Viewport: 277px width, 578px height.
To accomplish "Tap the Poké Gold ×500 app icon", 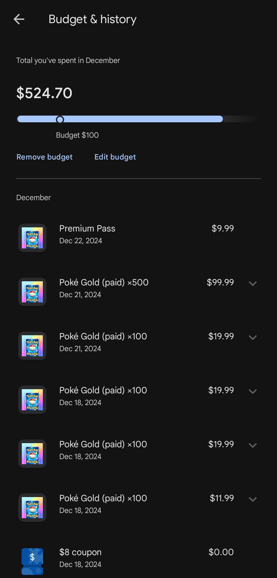I will [32, 292].
